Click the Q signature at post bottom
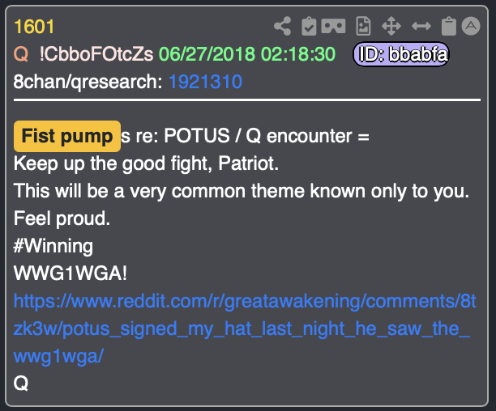This screenshot has width=496, height=411. [21, 383]
